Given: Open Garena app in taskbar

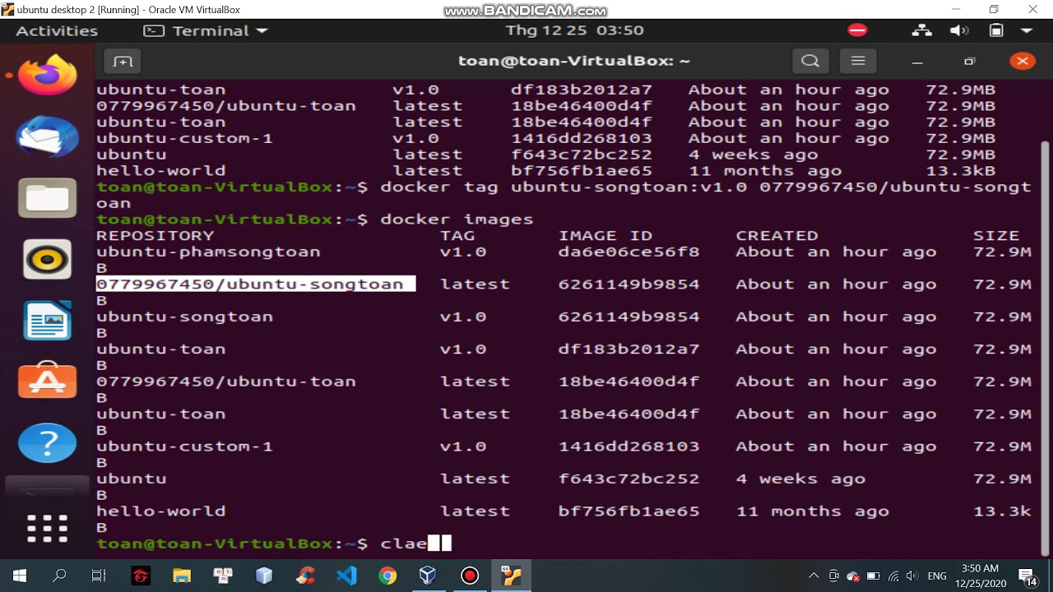Looking at the screenshot, I should 141,576.
